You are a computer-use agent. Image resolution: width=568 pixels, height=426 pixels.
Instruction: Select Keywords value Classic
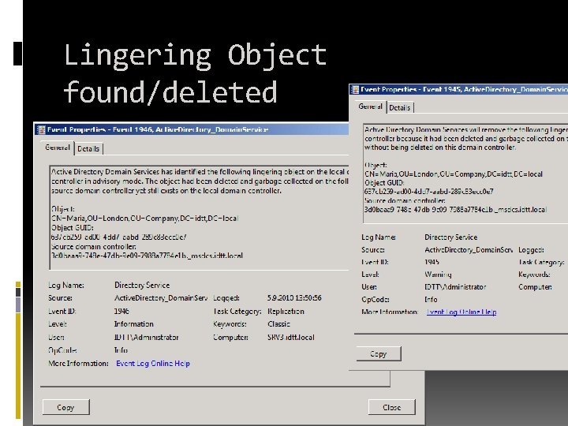(x=279, y=324)
